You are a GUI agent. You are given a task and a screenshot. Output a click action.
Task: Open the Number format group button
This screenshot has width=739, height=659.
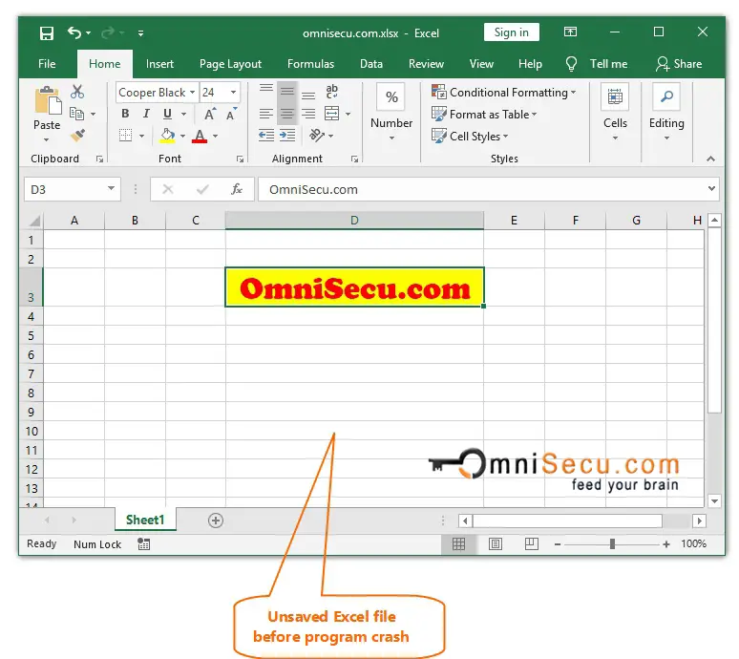(x=391, y=113)
